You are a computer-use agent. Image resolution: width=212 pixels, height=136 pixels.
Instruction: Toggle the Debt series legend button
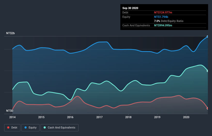coord(12,128)
